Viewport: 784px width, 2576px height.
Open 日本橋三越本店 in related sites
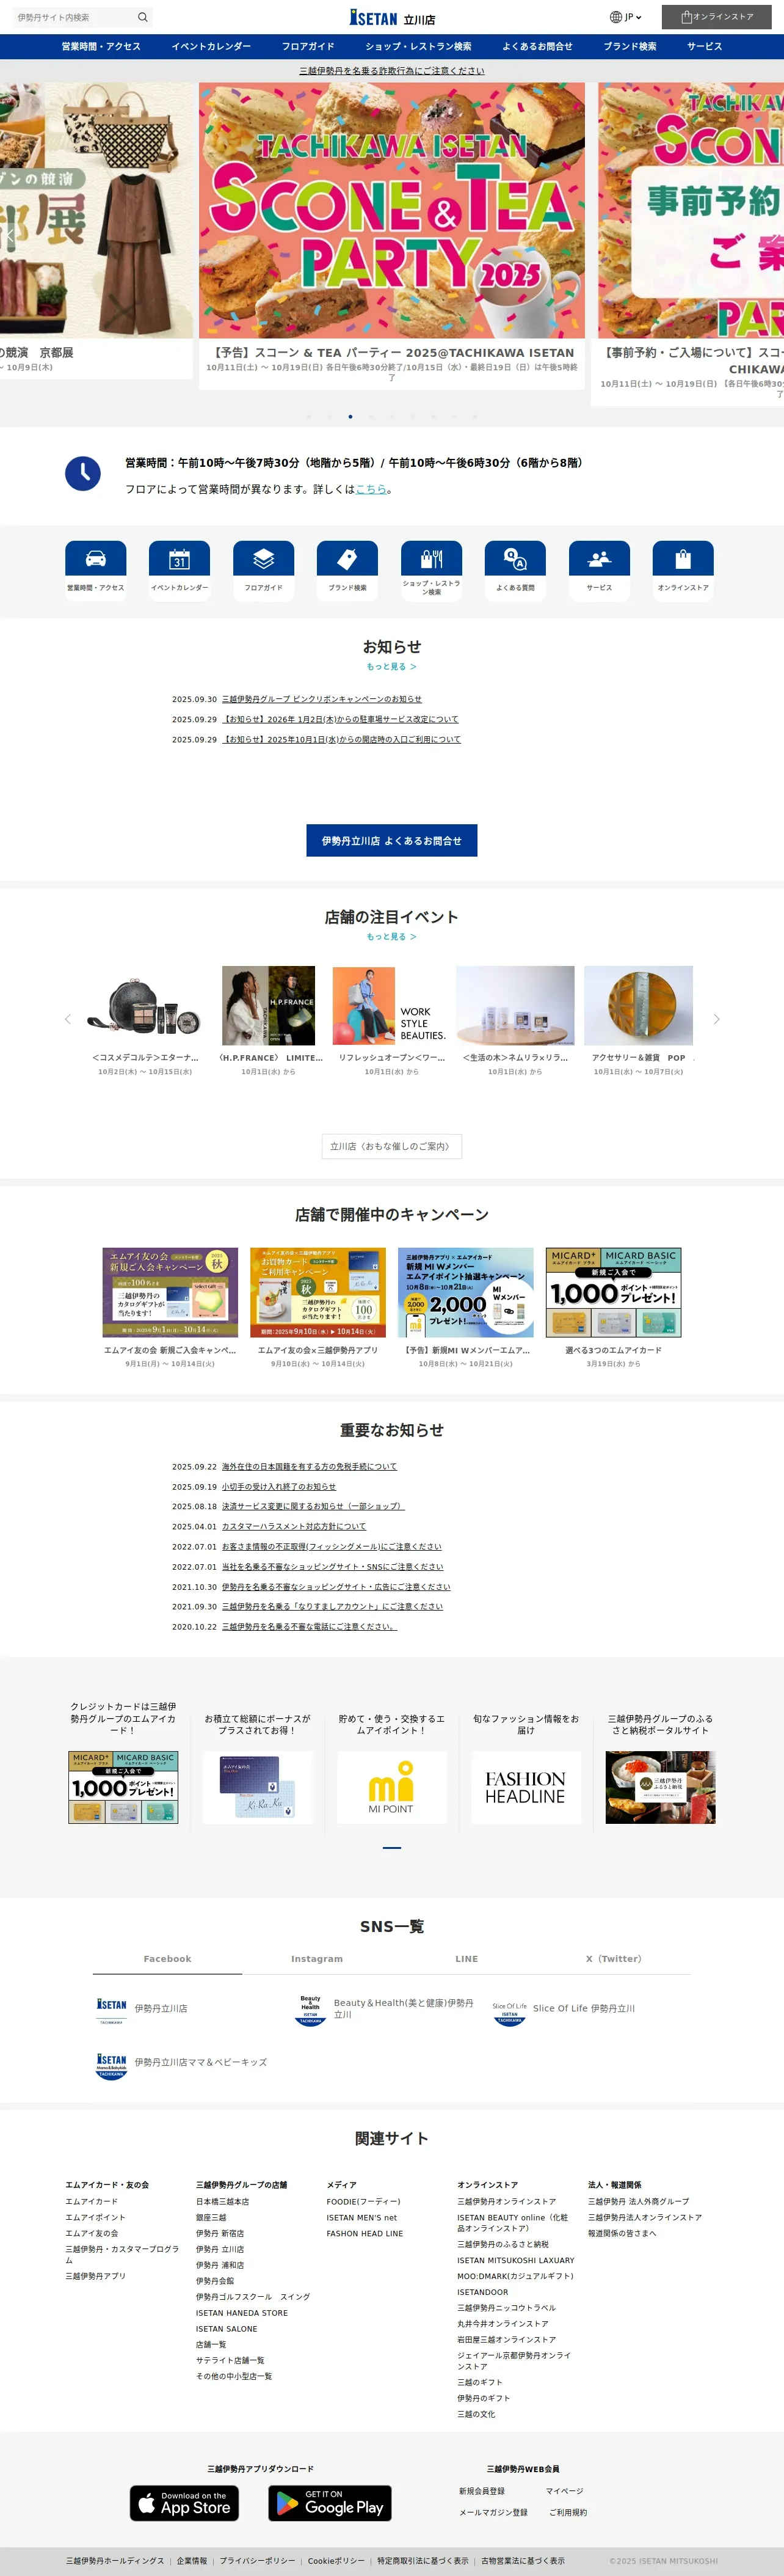223,2201
